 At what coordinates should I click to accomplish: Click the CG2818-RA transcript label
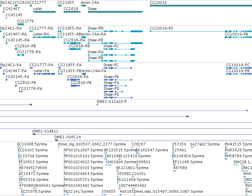[74, 40]
